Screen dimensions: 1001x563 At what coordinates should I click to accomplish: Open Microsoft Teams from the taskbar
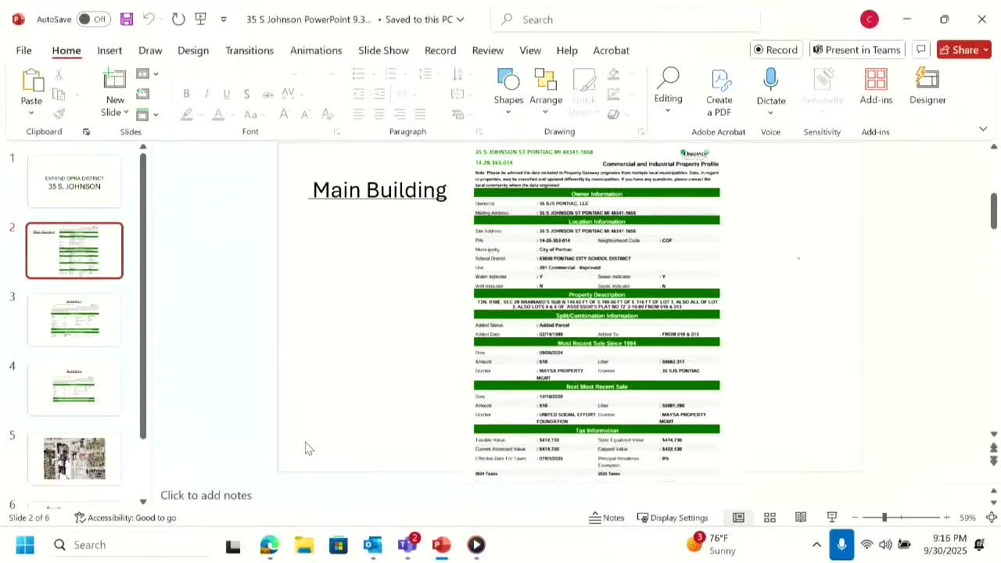(x=408, y=545)
